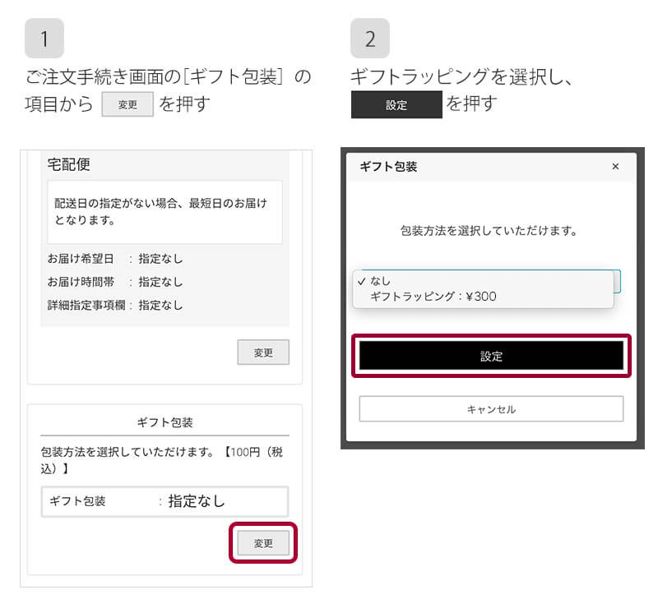Image resolution: width=658 pixels, height=608 pixels.
Task: Click the 変更 button shown in step 1 text
Action: tap(127, 104)
